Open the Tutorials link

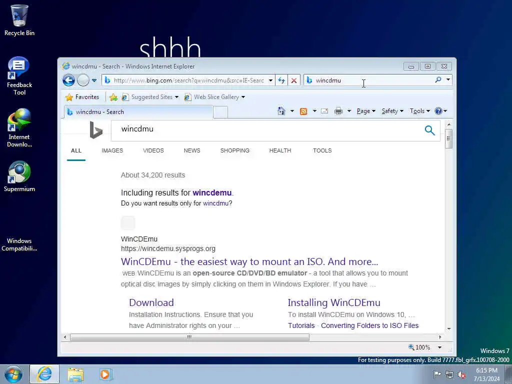point(301,325)
